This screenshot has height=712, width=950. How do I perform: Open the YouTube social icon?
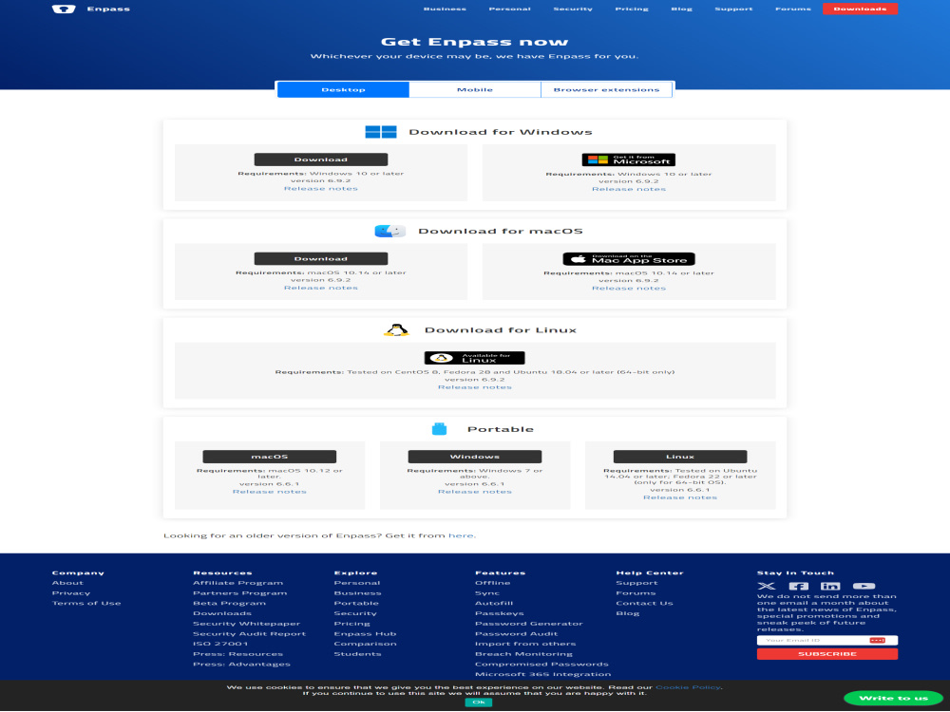pyautogui.click(x=864, y=586)
